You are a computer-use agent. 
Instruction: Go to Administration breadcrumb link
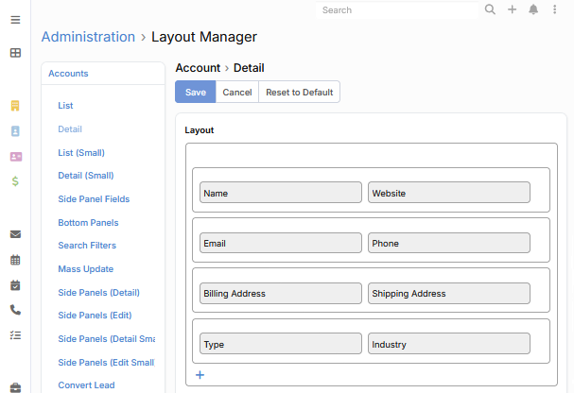pyautogui.click(x=88, y=37)
